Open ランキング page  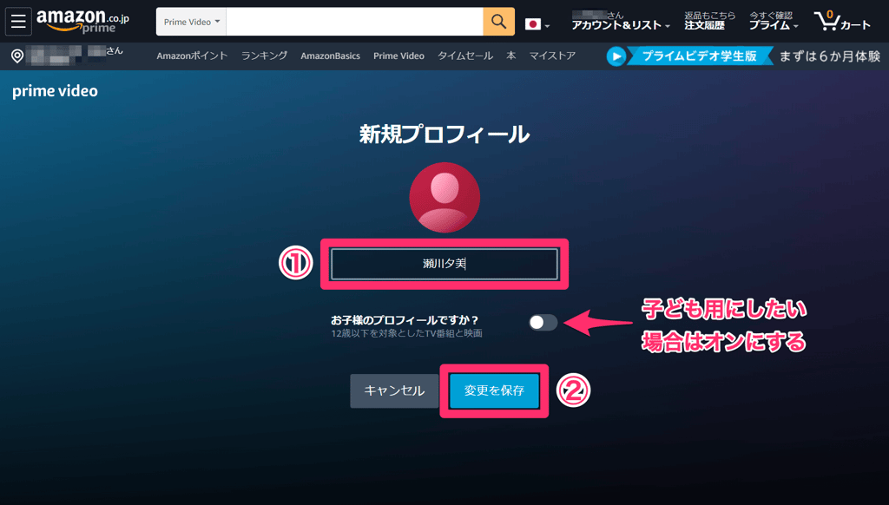[264, 56]
